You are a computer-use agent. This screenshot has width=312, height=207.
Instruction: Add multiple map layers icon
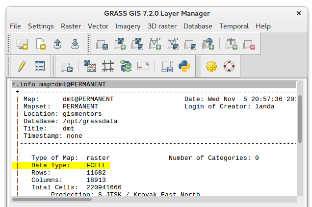(x=102, y=44)
